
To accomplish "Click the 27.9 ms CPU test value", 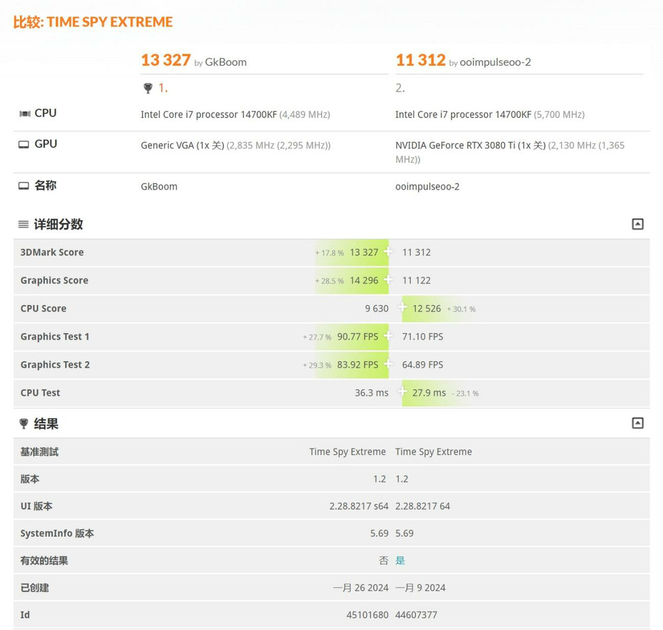I will (429, 393).
